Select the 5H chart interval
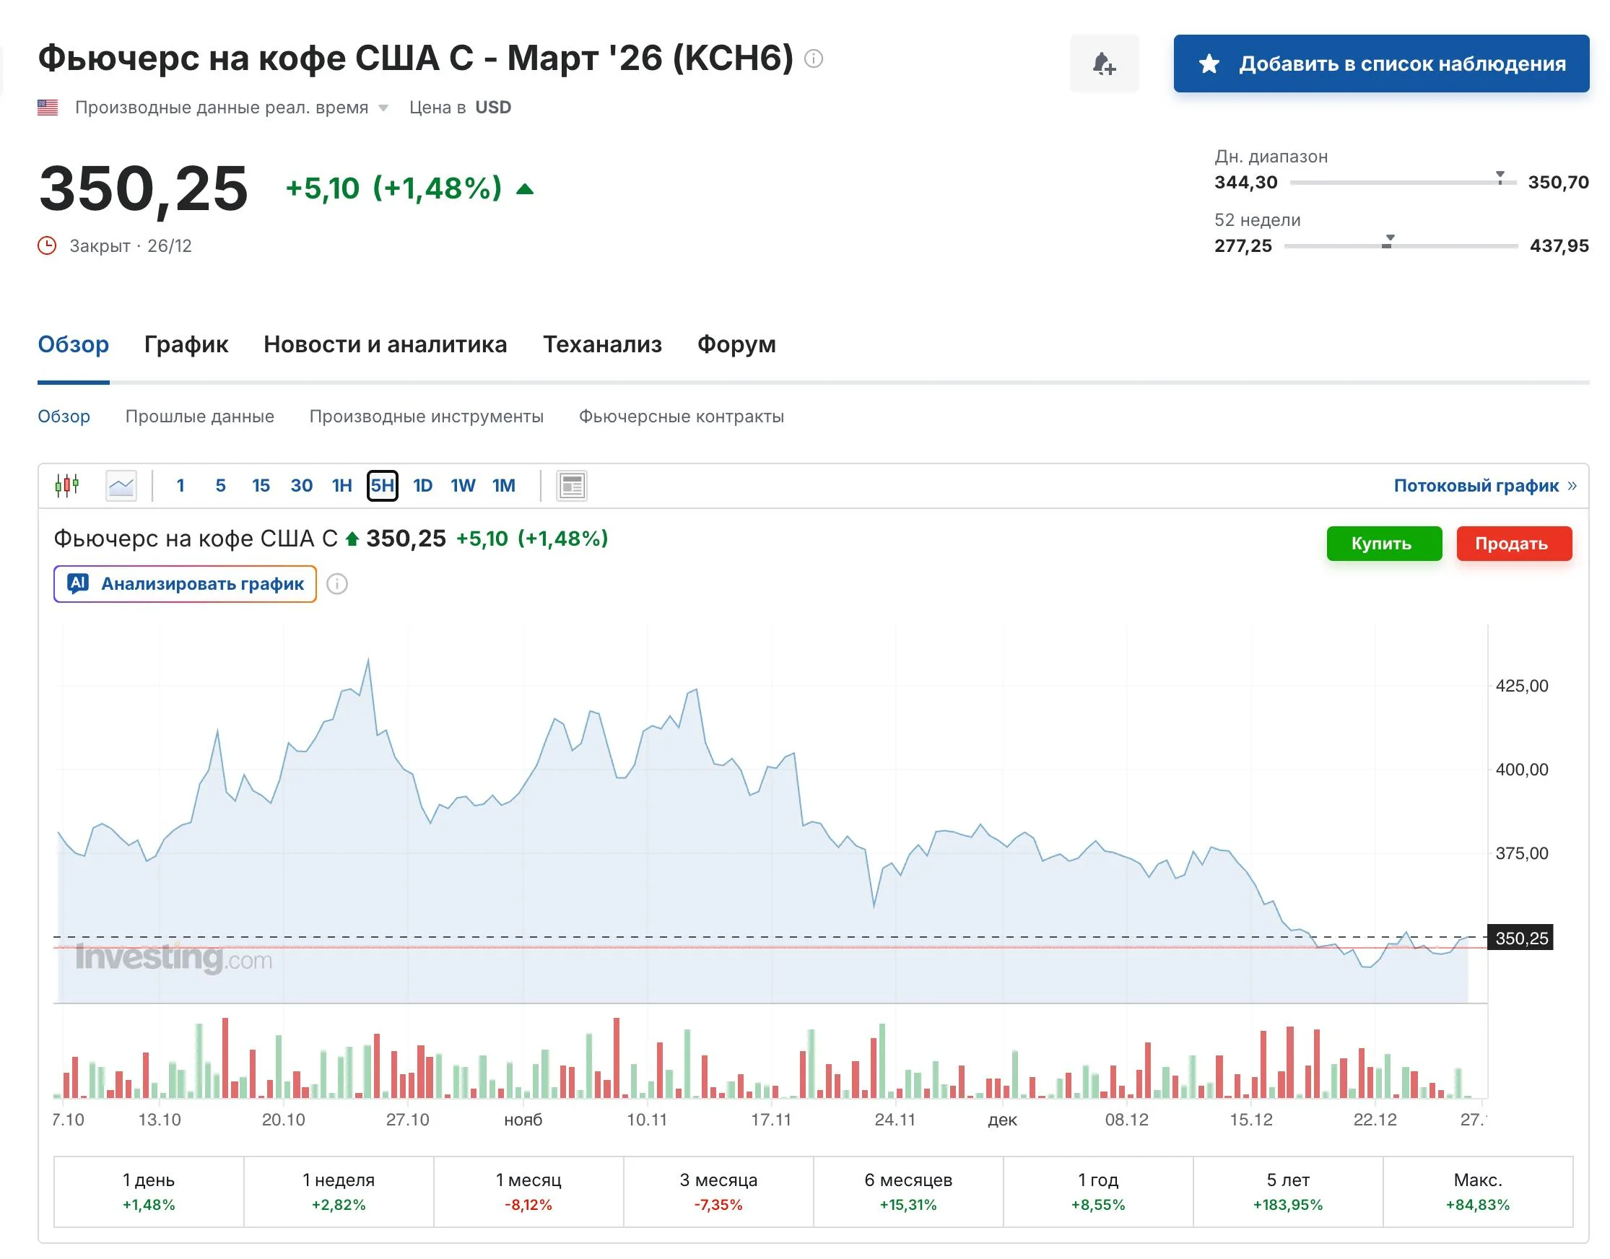Image resolution: width=1610 pixels, height=1259 pixels. (383, 485)
